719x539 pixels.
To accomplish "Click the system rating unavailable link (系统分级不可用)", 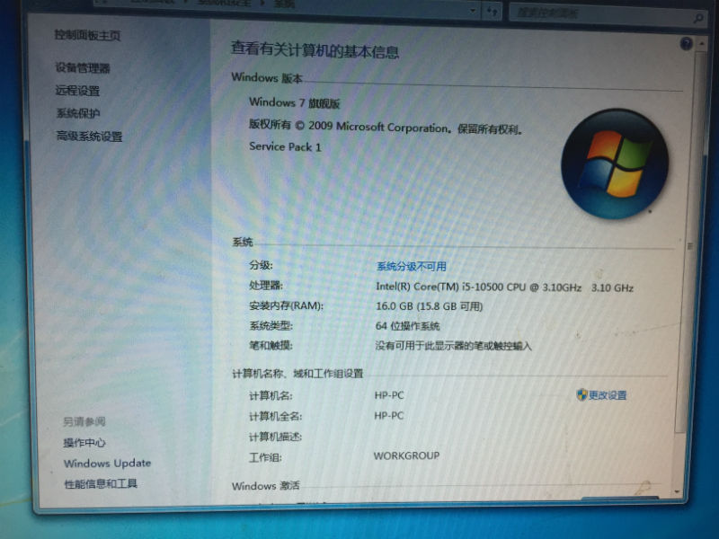I will 412,266.
